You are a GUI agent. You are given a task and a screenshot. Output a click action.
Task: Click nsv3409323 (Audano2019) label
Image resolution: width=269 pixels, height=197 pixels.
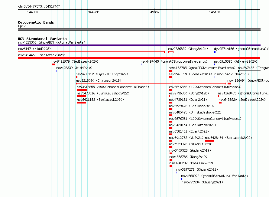click(190, 150)
